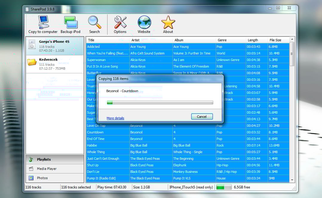Click album cell 'Monkey Business'
This screenshot has width=322, height=198.
pyautogui.click(x=185, y=172)
